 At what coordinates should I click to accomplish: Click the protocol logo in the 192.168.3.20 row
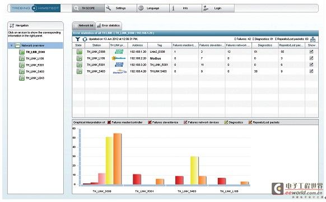point(119,65)
